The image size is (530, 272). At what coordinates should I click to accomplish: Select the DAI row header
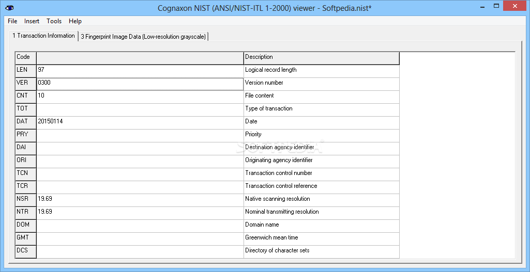pyautogui.click(x=26, y=149)
